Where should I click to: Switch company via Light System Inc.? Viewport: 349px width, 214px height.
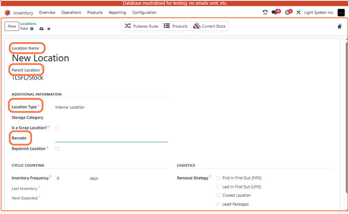(319, 12)
